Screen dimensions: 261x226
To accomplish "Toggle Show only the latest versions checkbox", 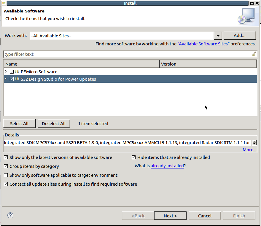I will 6,157.
